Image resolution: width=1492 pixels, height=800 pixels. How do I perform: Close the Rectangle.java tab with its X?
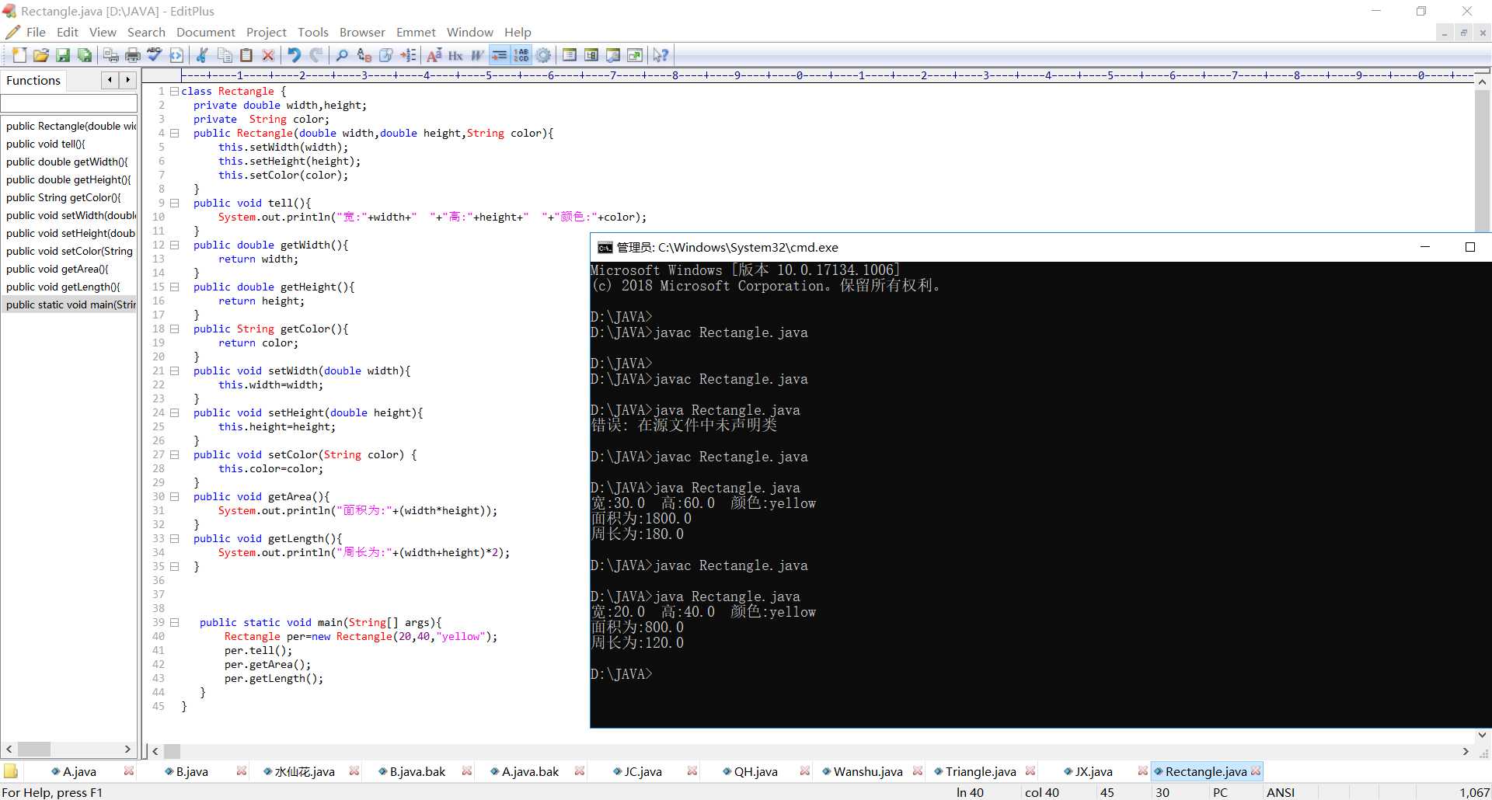(x=1256, y=770)
